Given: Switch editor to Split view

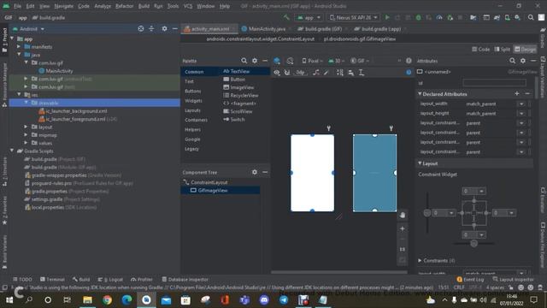Looking at the screenshot, I should tap(503, 50).
